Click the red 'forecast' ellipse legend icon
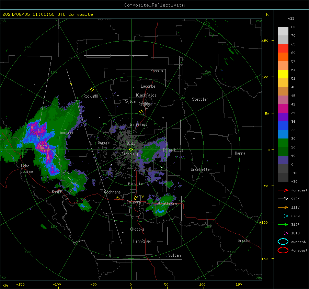 [x=283, y=250]
